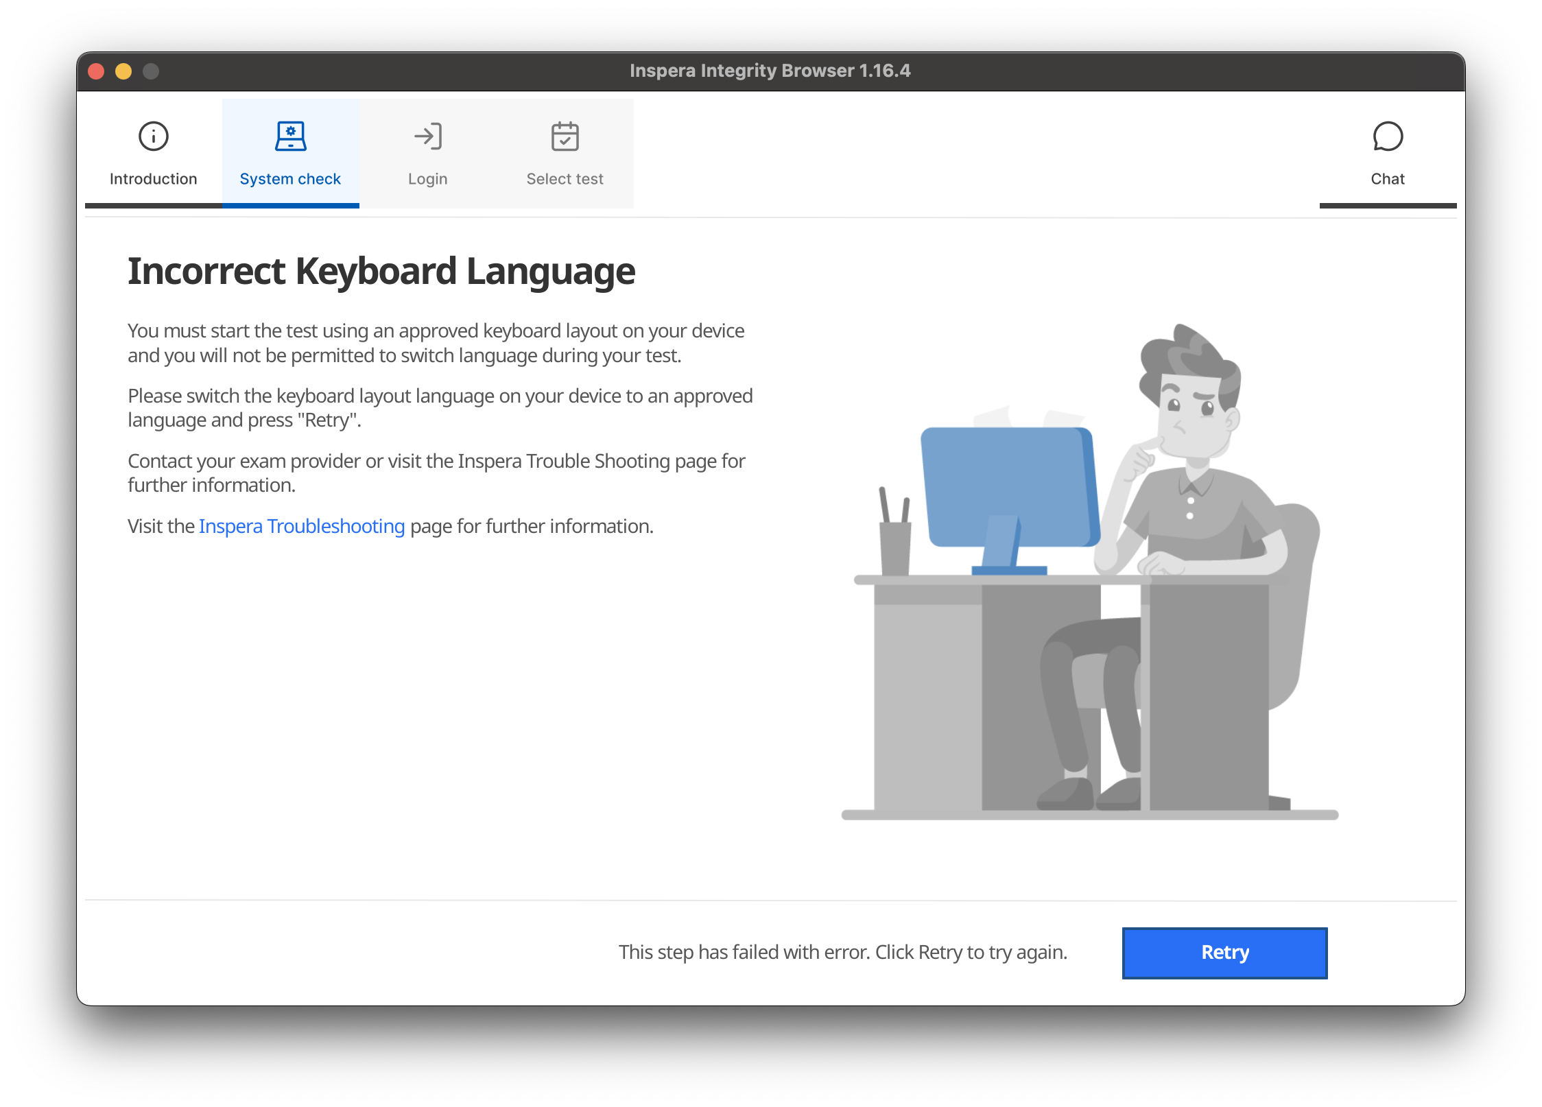
Task: Switch to the Introduction tab label
Action: [153, 179]
